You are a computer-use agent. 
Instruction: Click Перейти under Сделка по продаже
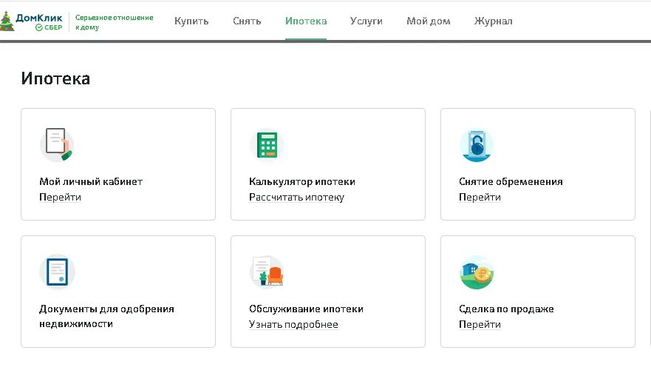click(480, 324)
